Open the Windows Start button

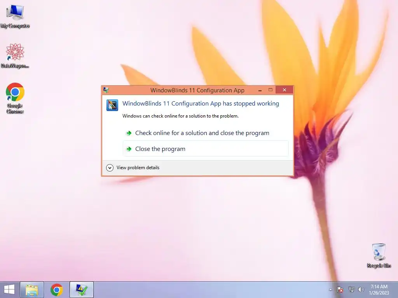pyautogui.click(x=9, y=289)
